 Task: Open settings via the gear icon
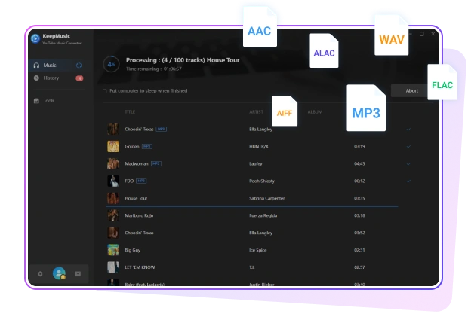click(40, 274)
